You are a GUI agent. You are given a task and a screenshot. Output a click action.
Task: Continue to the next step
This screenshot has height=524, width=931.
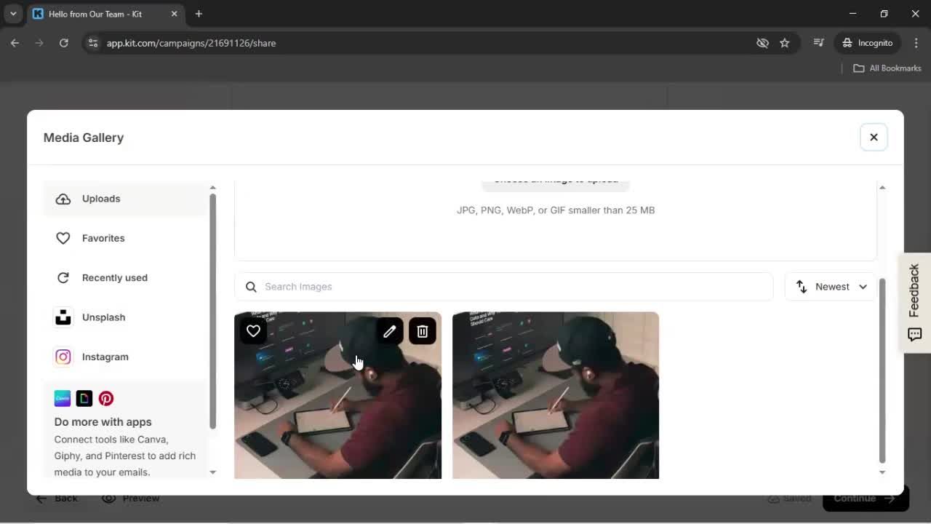click(x=864, y=498)
